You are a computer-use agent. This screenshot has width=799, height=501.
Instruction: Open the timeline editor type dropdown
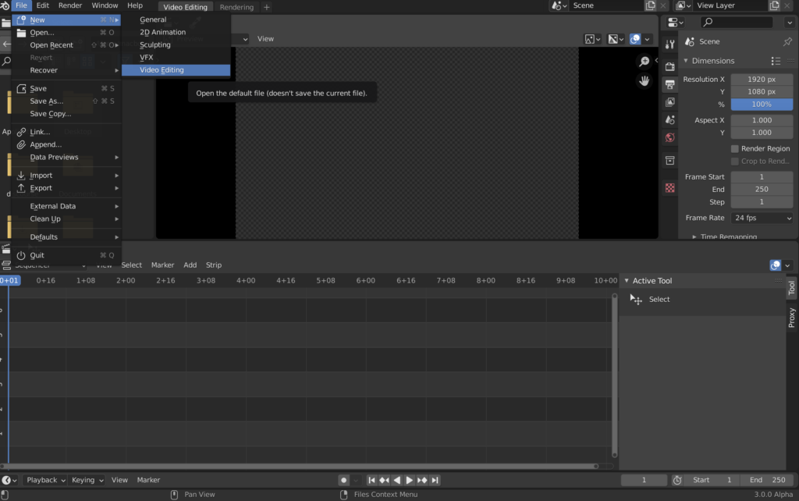point(9,480)
